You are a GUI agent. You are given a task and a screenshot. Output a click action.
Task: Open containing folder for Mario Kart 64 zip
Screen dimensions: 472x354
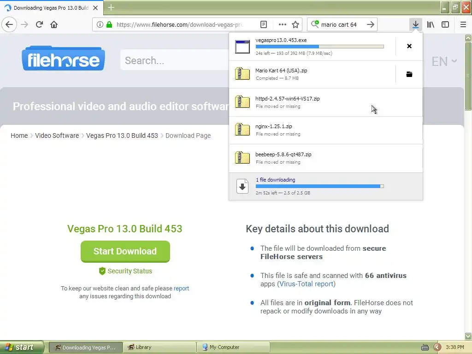[409, 74]
